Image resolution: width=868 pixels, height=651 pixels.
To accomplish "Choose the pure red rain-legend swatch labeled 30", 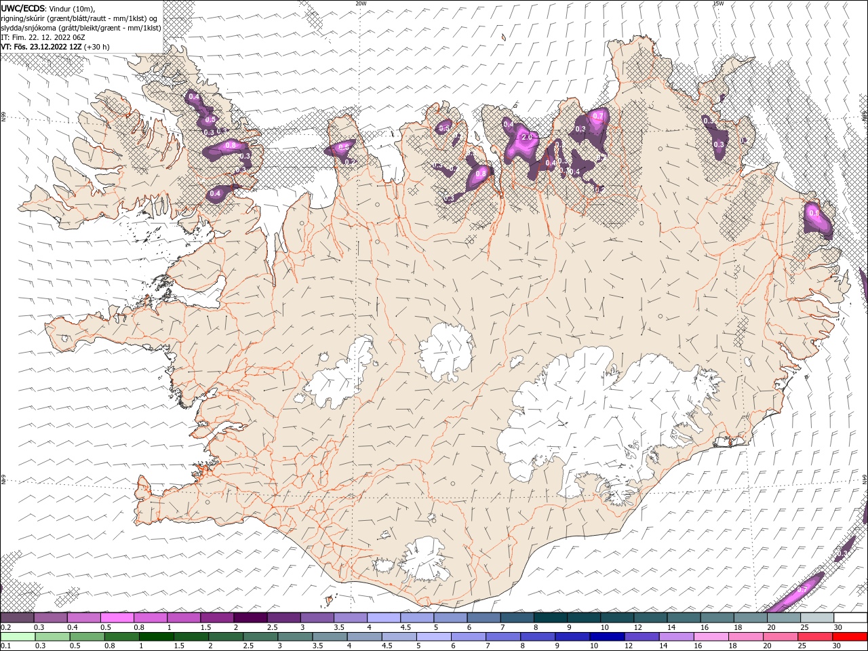I will [850, 637].
